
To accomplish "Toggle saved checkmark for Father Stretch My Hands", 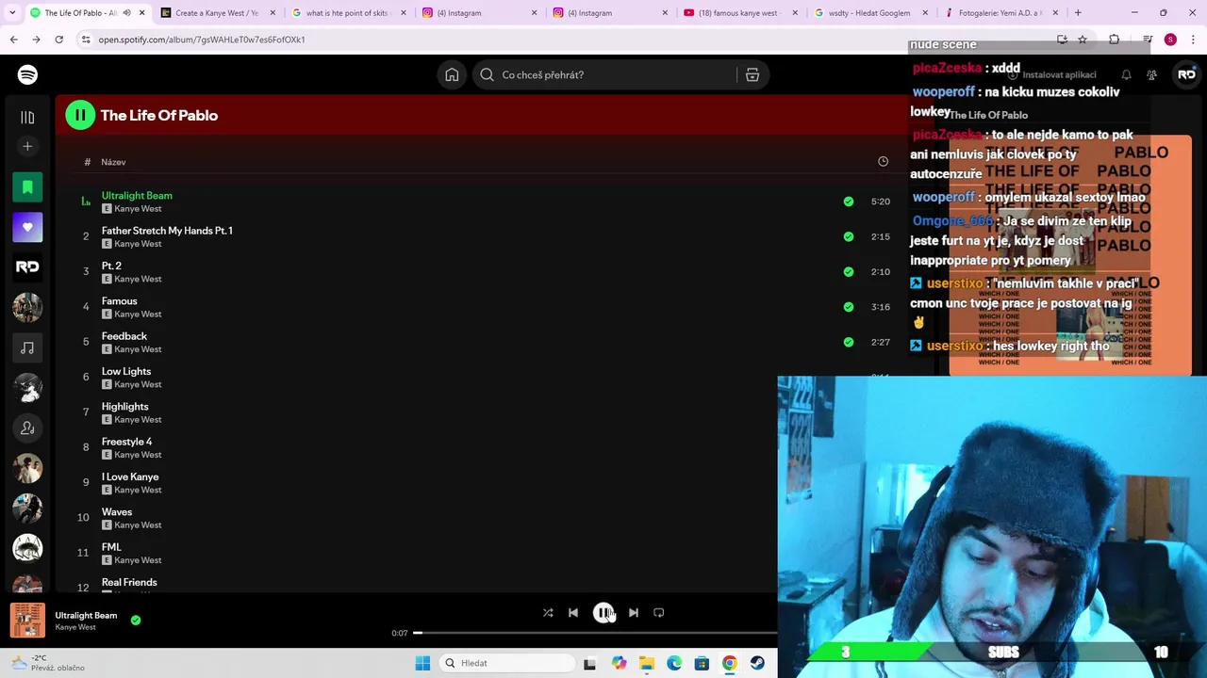I will [849, 236].
